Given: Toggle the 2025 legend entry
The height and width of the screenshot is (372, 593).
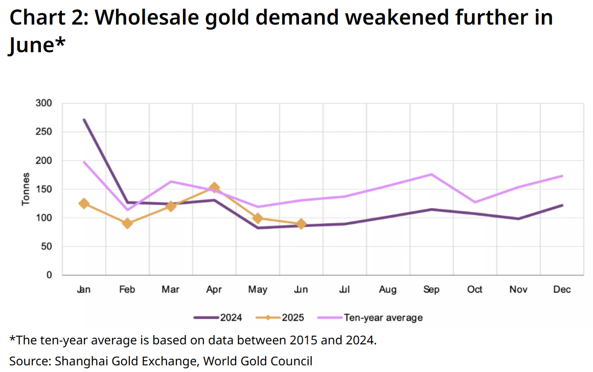Looking at the screenshot, I should [x=280, y=318].
